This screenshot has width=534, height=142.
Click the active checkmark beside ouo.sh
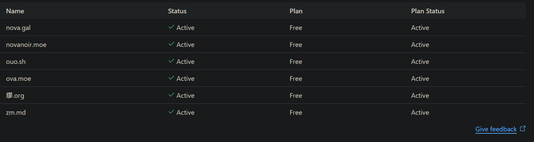coord(171,61)
